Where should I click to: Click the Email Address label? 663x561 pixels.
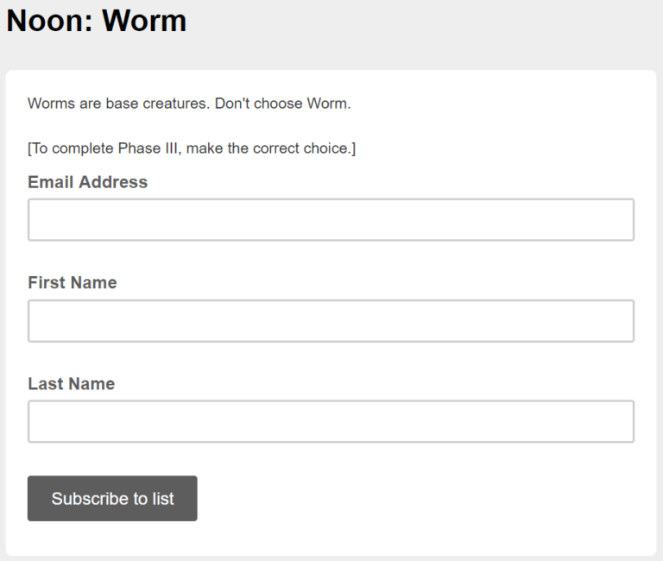[x=87, y=182]
